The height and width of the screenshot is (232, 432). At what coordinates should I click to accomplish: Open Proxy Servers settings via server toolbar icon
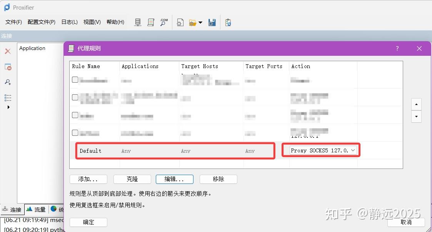(x=137, y=22)
